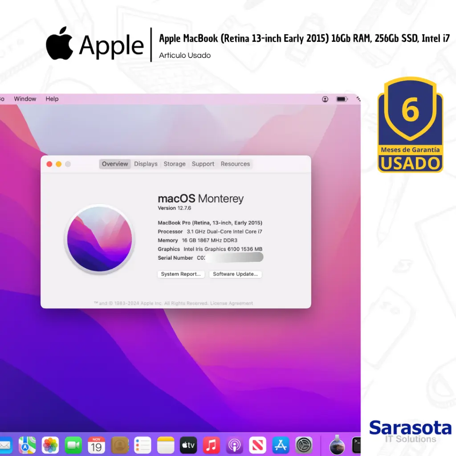The image size is (456, 456).
Task: Switch to the Displays tab
Action: coord(146,164)
